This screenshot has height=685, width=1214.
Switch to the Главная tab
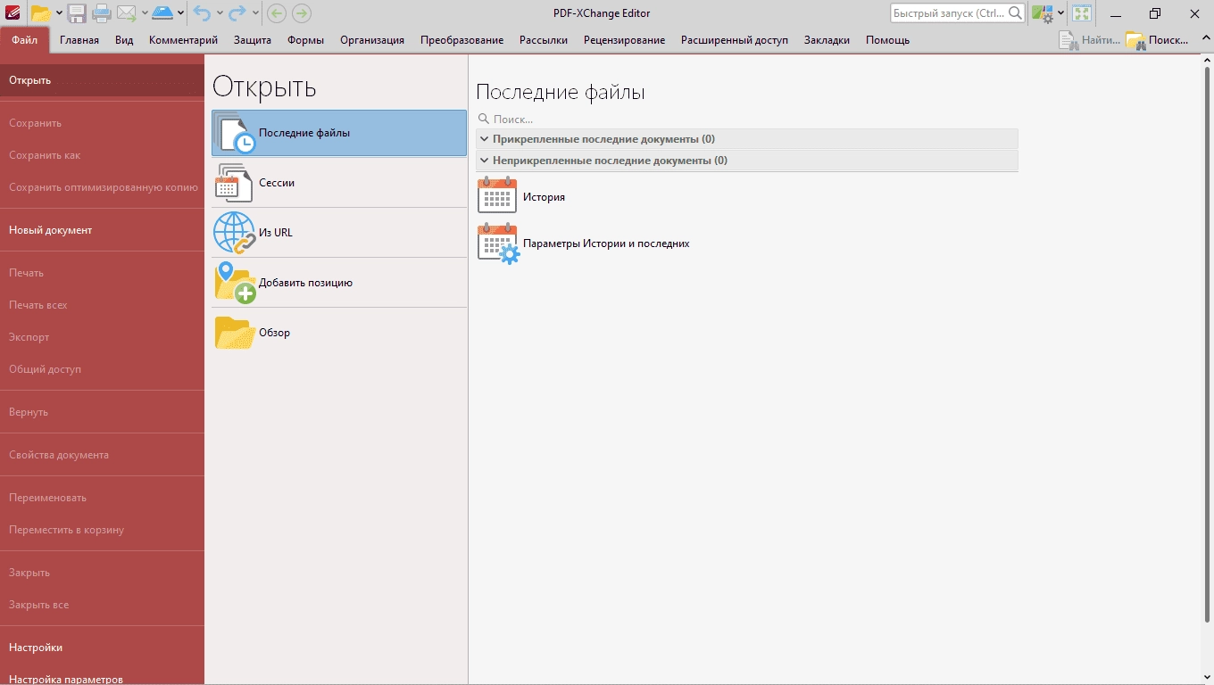(x=79, y=40)
